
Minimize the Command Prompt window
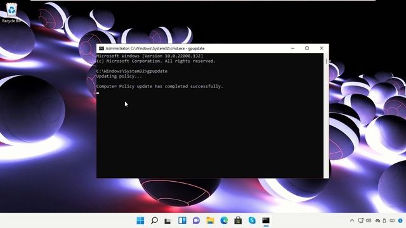tap(293, 48)
